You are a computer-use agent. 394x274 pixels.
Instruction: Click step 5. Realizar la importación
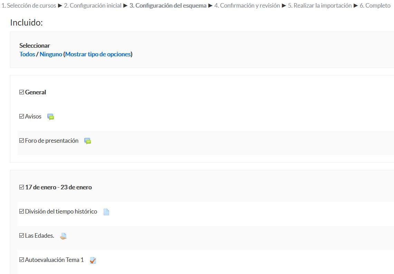(x=320, y=6)
